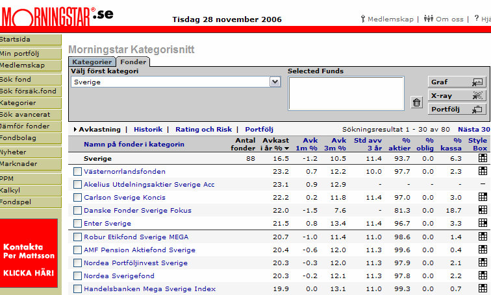Open the Portfölj view tab
Image resolution: width=491 pixels, height=295 pixels.
[x=259, y=130]
